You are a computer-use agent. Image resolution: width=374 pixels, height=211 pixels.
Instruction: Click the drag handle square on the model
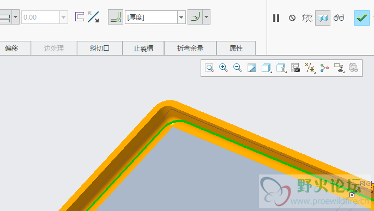tap(352, 195)
